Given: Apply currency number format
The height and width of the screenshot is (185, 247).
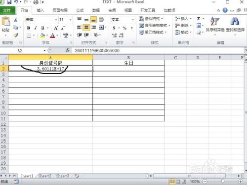Looking at the screenshot, I should point(114,28).
